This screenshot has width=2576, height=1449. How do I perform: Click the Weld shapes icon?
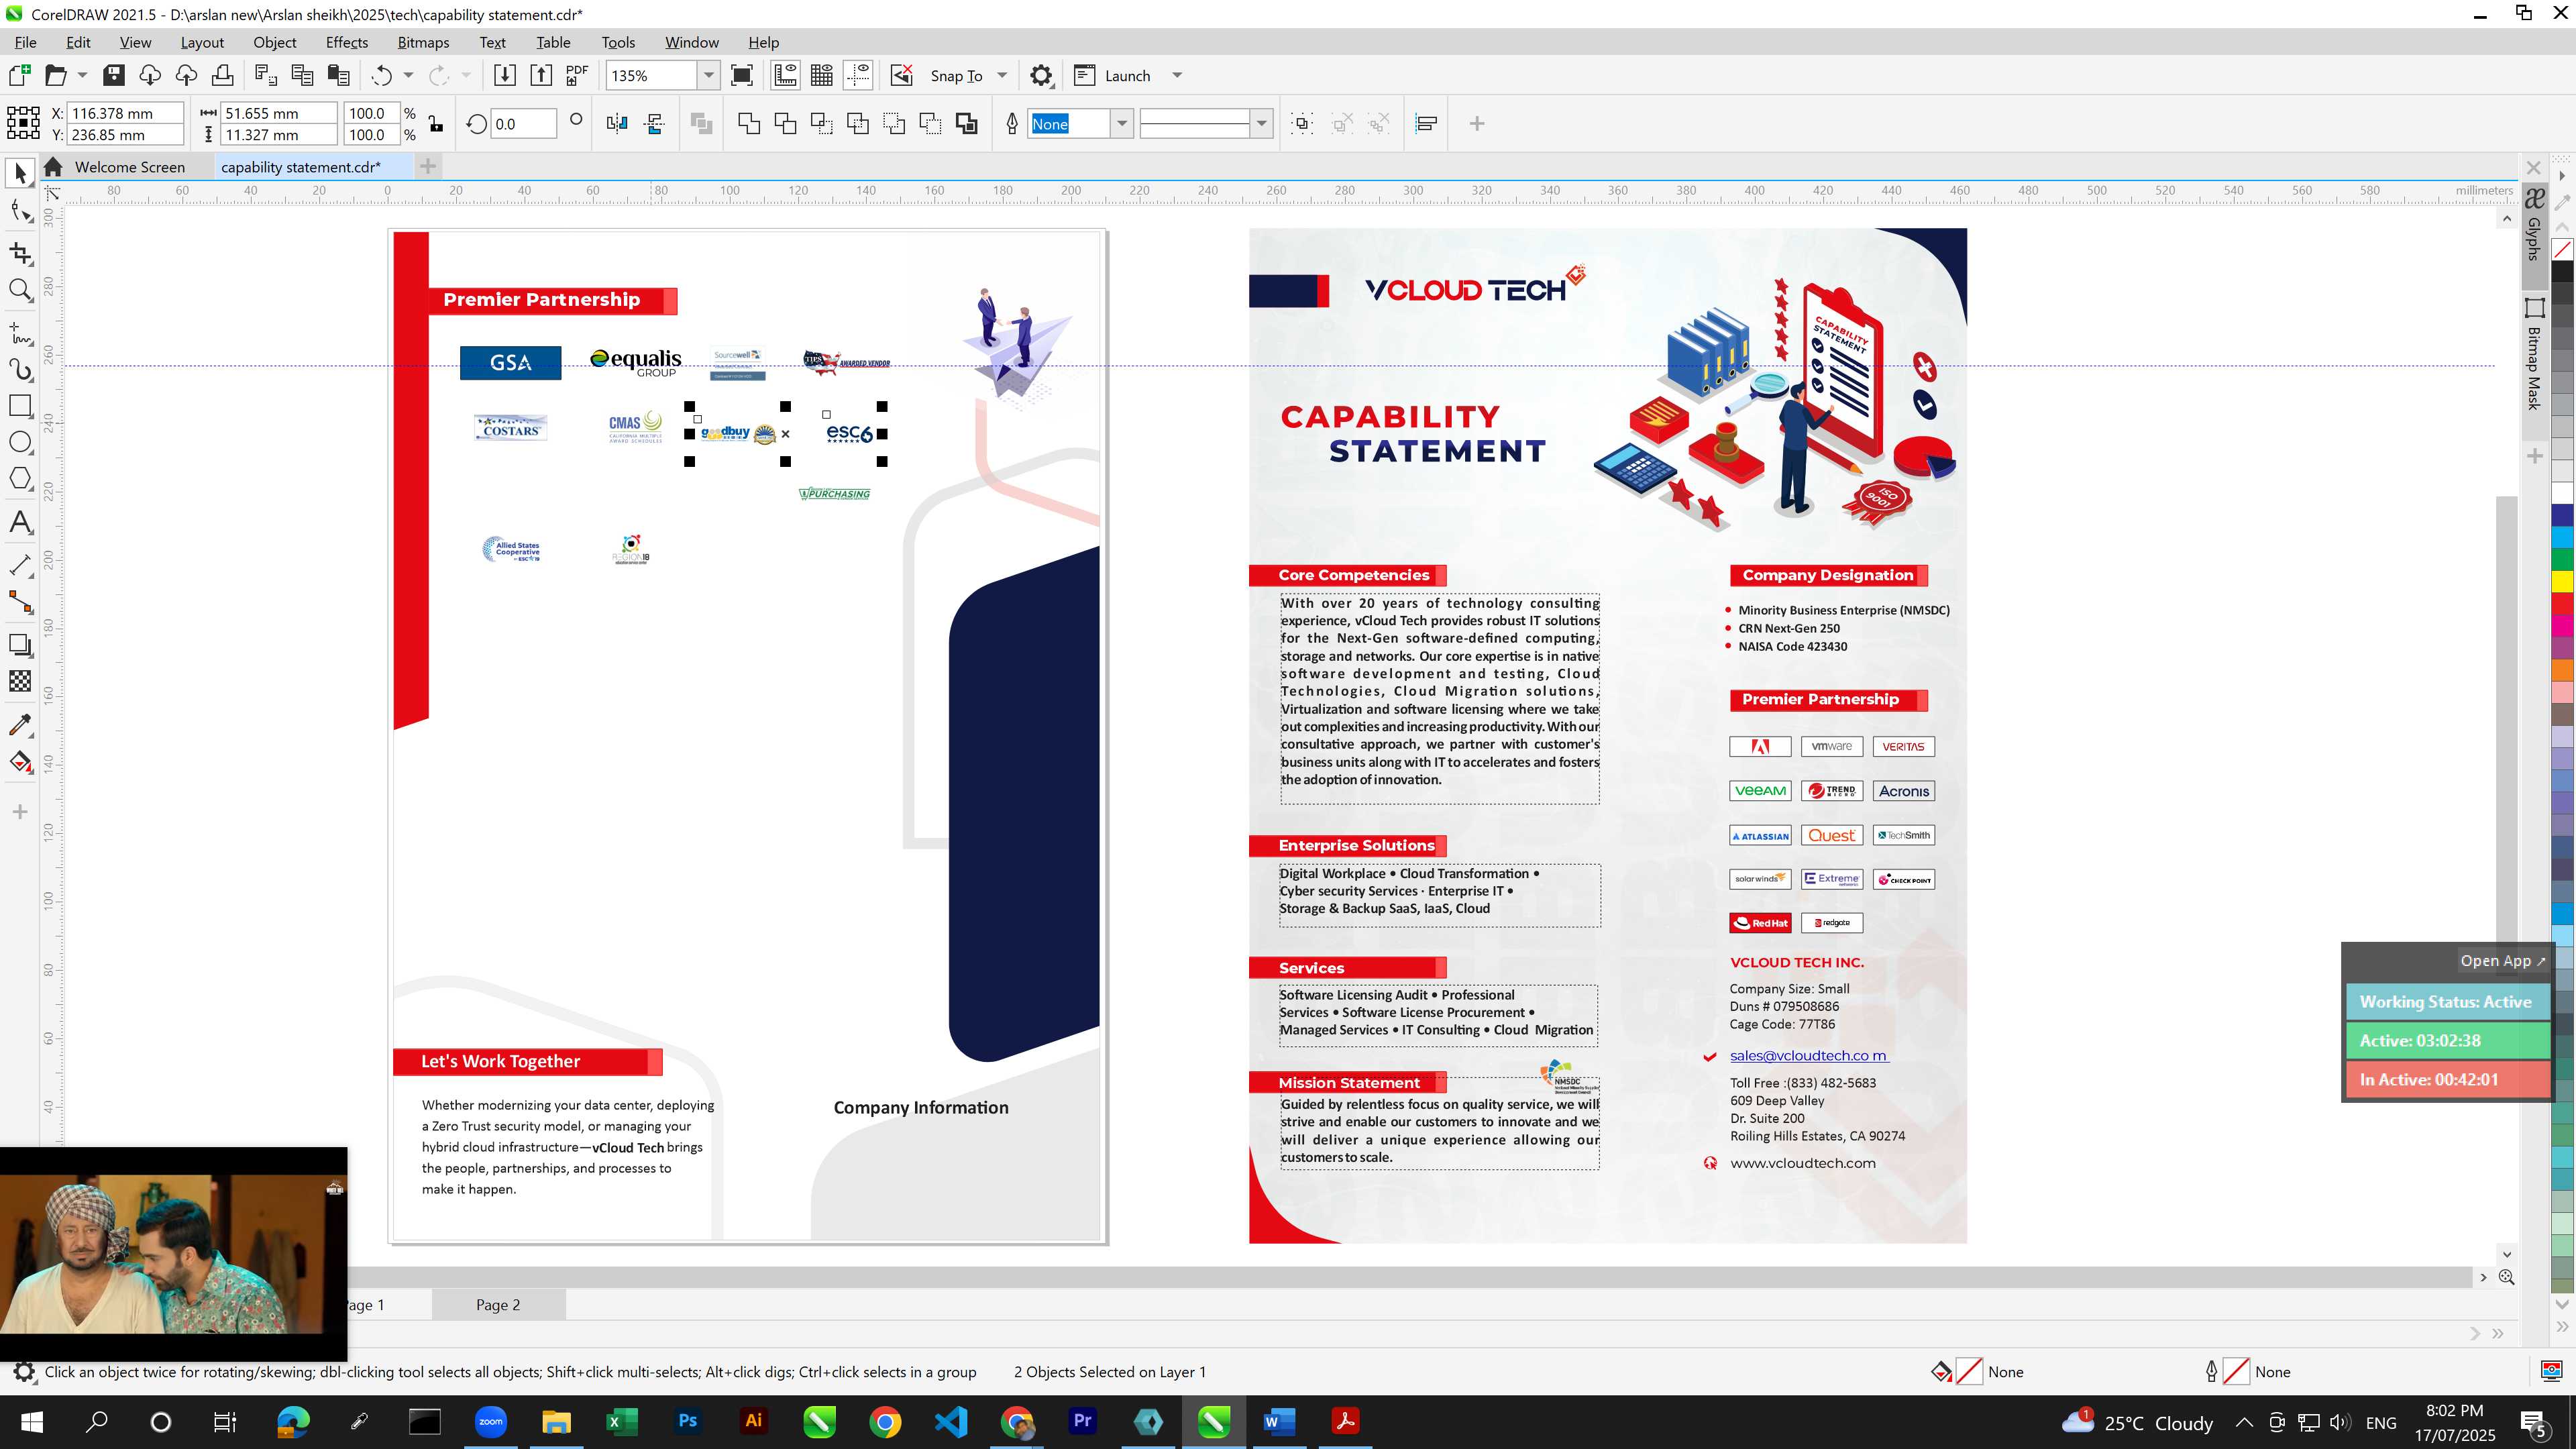click(749, 123)
